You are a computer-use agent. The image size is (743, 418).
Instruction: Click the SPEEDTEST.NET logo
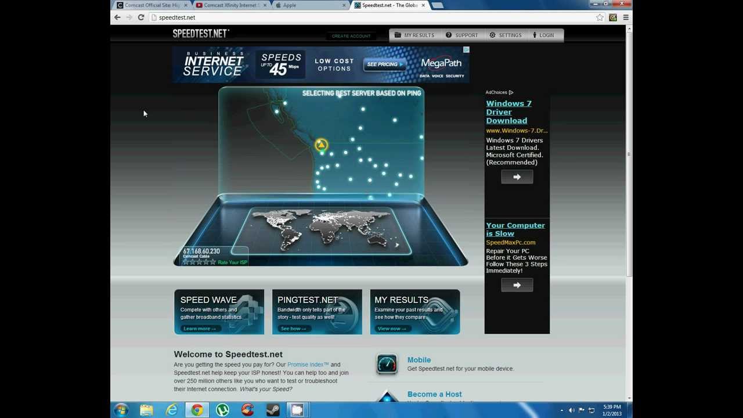[201, 34]
